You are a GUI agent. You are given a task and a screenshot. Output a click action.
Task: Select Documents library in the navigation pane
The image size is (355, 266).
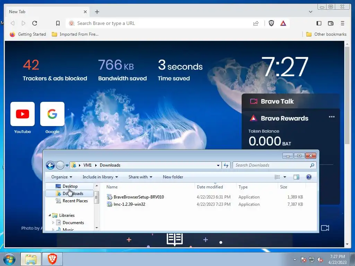(73, 223)
